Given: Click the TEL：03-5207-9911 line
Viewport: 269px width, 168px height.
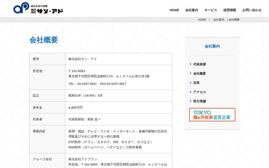Looking at the screenshot, I should pos(97,84).
